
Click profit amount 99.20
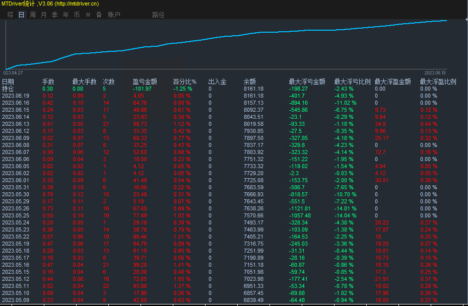(x=140, y=265)
